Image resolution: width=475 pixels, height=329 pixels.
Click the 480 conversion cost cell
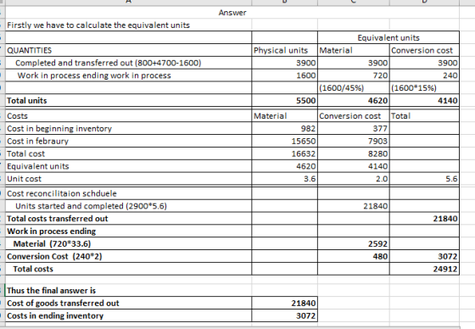click(x=354, y=256)
